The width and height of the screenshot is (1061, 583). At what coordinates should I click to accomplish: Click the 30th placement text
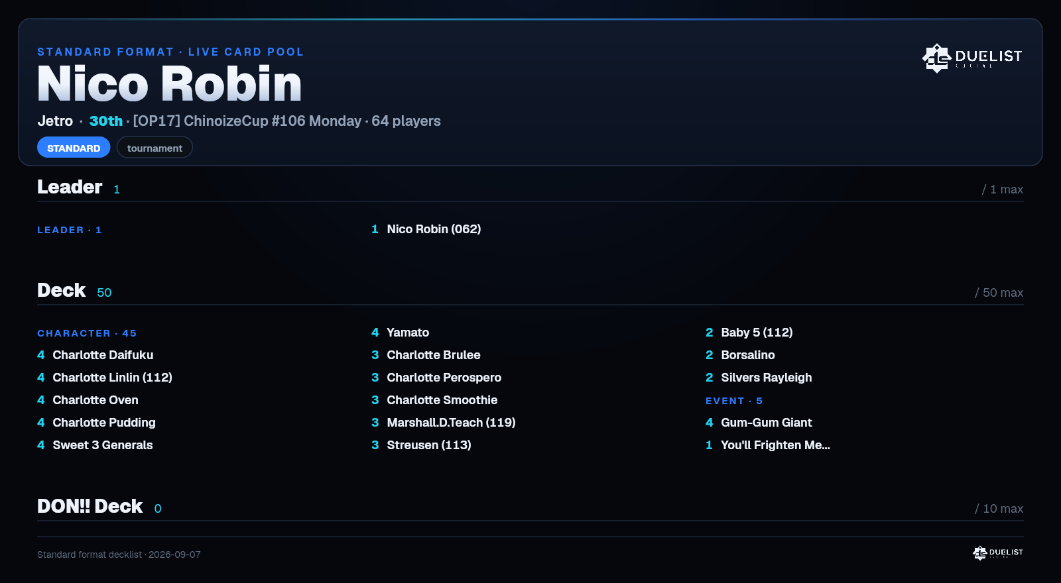pyautogui.click(x=106, y=121)
